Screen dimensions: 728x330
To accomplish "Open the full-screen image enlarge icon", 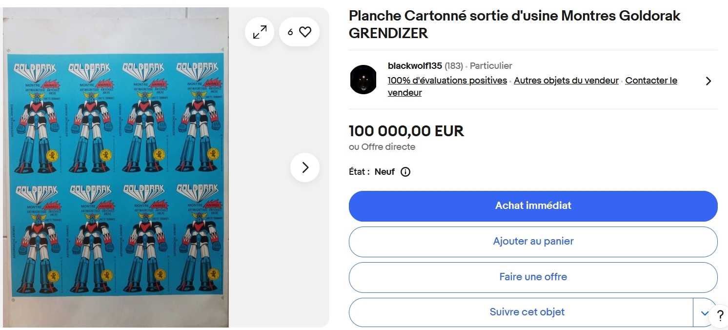I will tap(260, 32).
